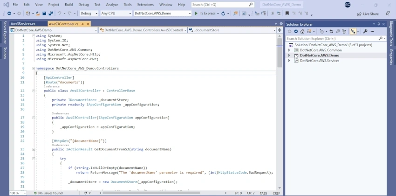
Task: Click the Save All toolbar icon
Action: 50,14
